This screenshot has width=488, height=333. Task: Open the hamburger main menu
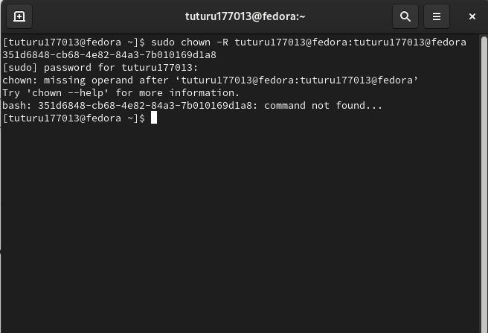click(x=437, y=16)
